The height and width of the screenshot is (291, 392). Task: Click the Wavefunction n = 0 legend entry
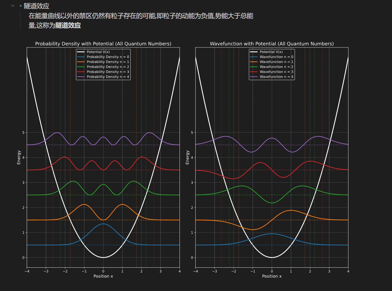276,57
